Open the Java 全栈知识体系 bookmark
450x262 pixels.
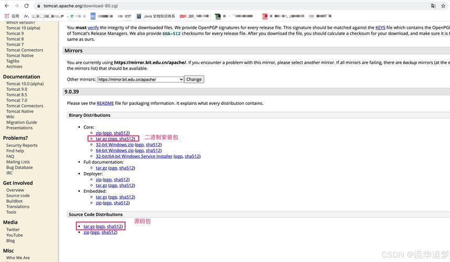156,16
